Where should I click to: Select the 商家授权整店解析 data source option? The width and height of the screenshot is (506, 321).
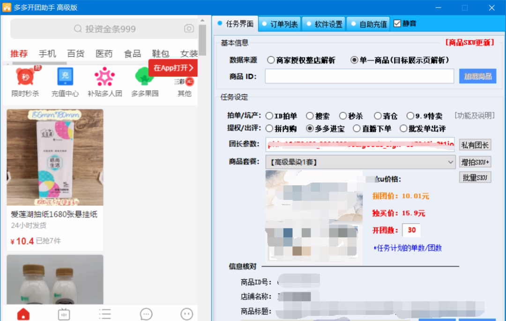tap(270, 60)
